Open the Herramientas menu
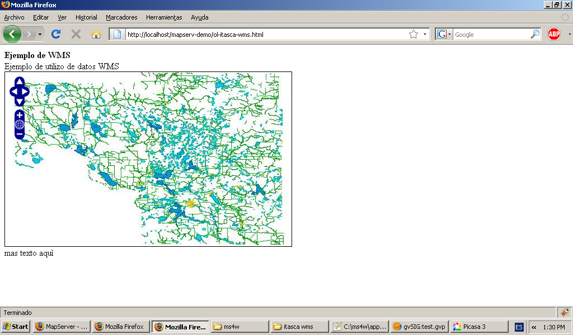 (x=164, y=17)
